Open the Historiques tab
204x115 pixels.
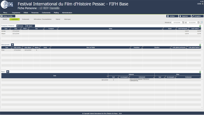click(x=67, y=19)
